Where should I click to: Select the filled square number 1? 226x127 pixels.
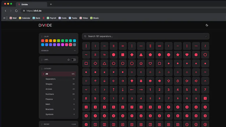point(205,98)
